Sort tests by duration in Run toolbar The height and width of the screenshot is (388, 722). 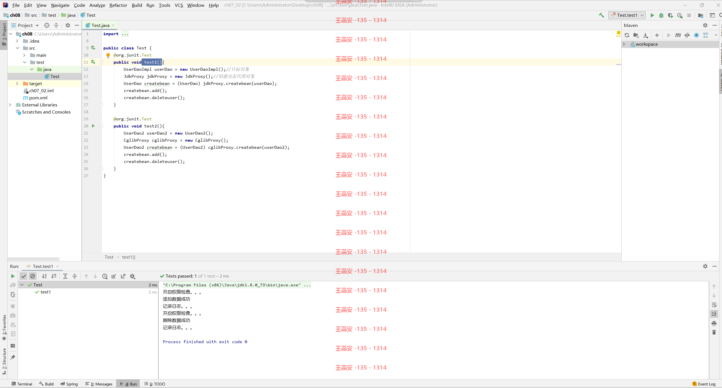click(54, 276)
